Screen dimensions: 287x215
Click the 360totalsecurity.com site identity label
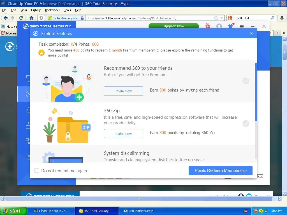pyautogui.click(x=66, y=18)
